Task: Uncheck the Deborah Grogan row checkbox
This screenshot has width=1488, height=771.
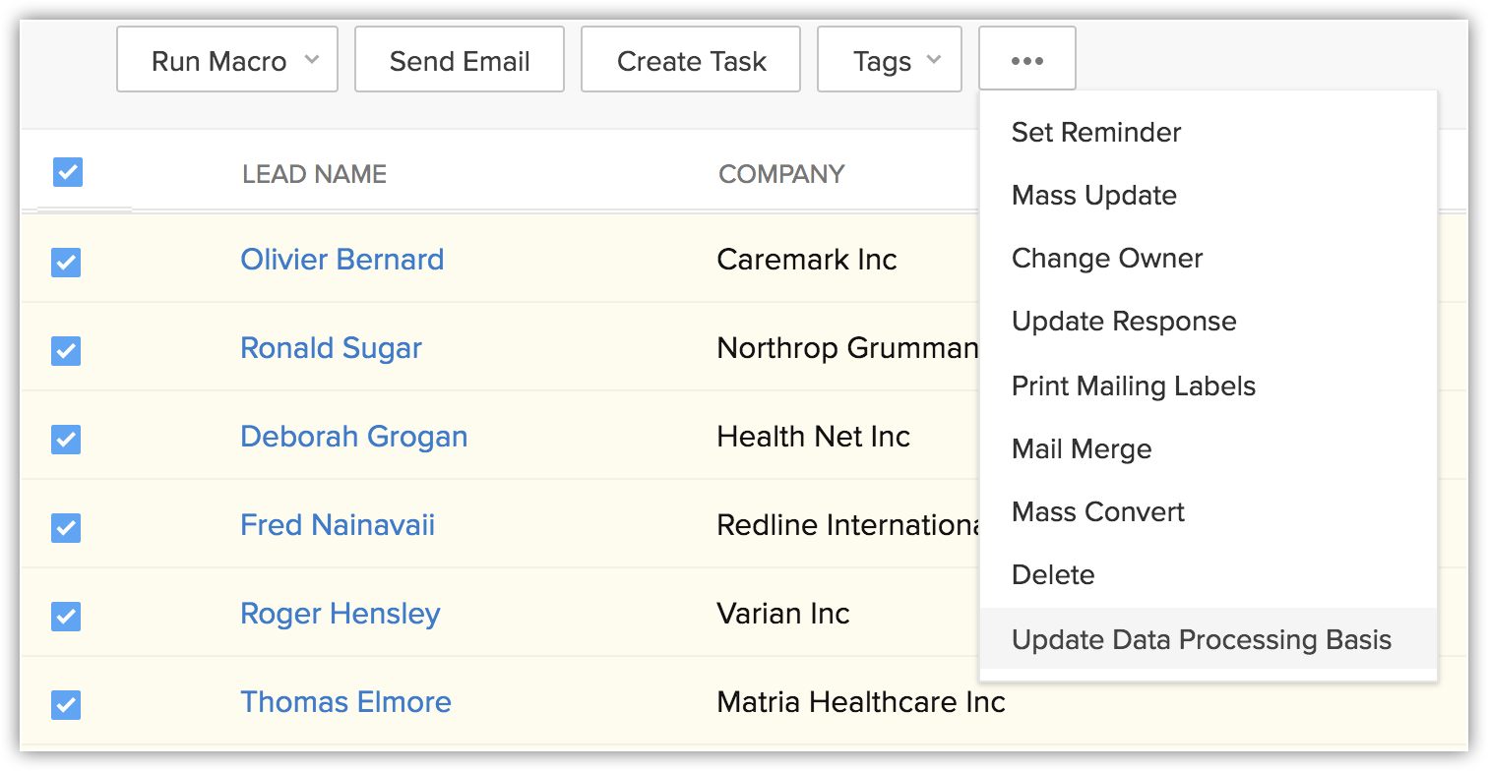Action: tap(66, 439)
